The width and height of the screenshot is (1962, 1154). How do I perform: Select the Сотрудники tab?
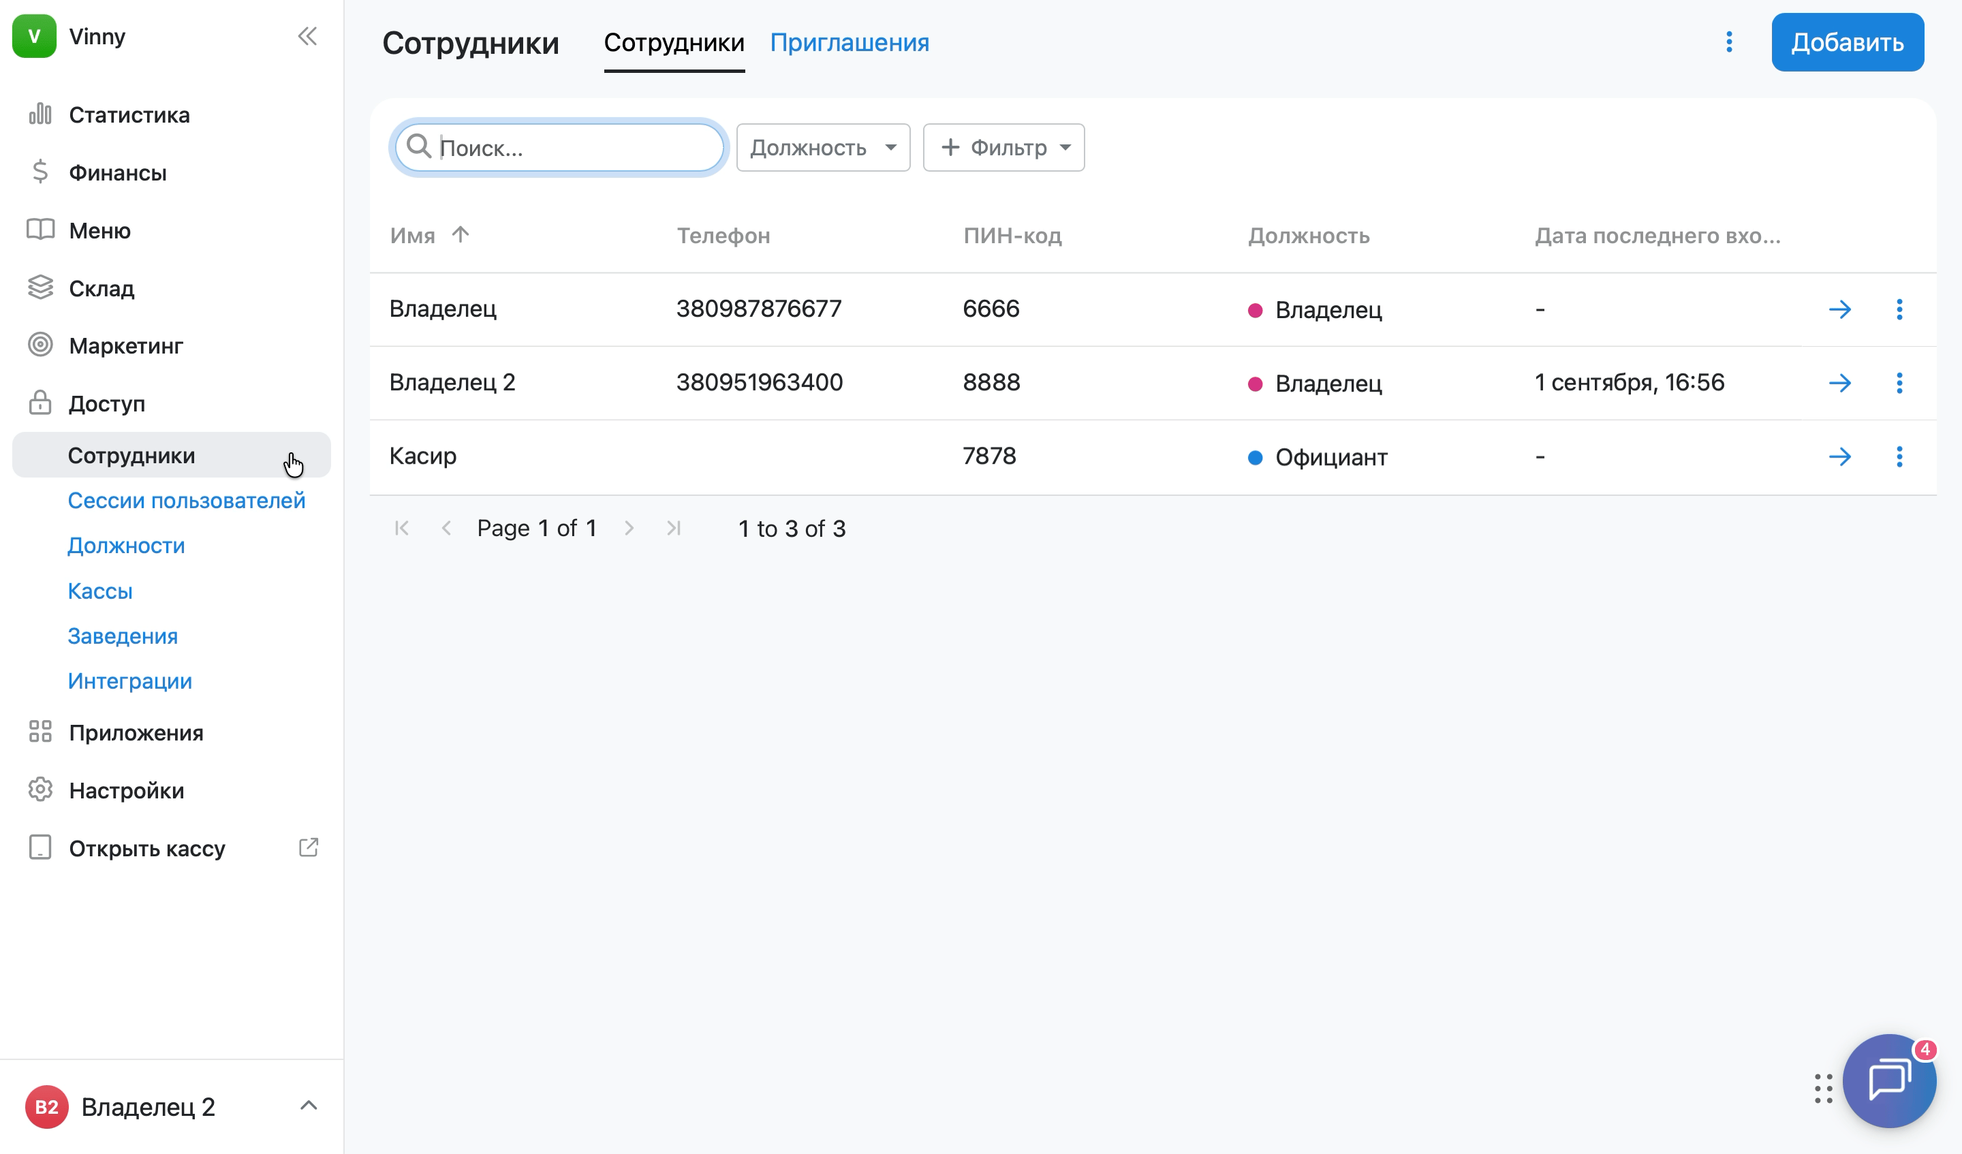pyautogui.click(x=674, y=42)
